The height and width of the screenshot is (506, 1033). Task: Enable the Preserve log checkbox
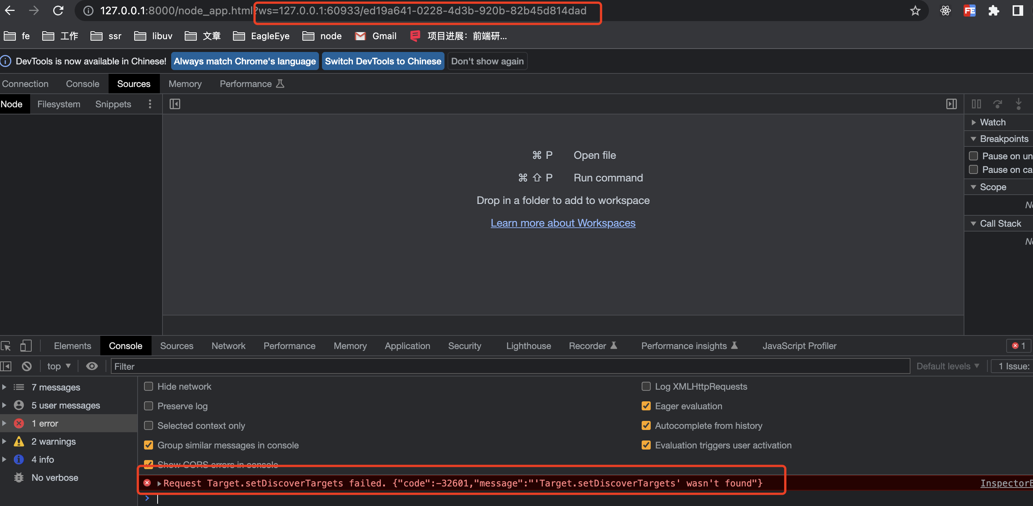pos(149,406)
